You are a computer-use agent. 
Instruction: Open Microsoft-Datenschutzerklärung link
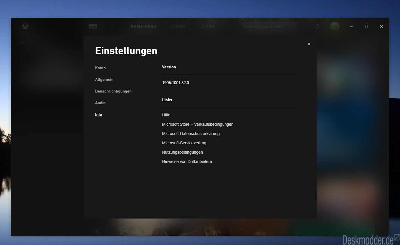click(x=191, y=134)
